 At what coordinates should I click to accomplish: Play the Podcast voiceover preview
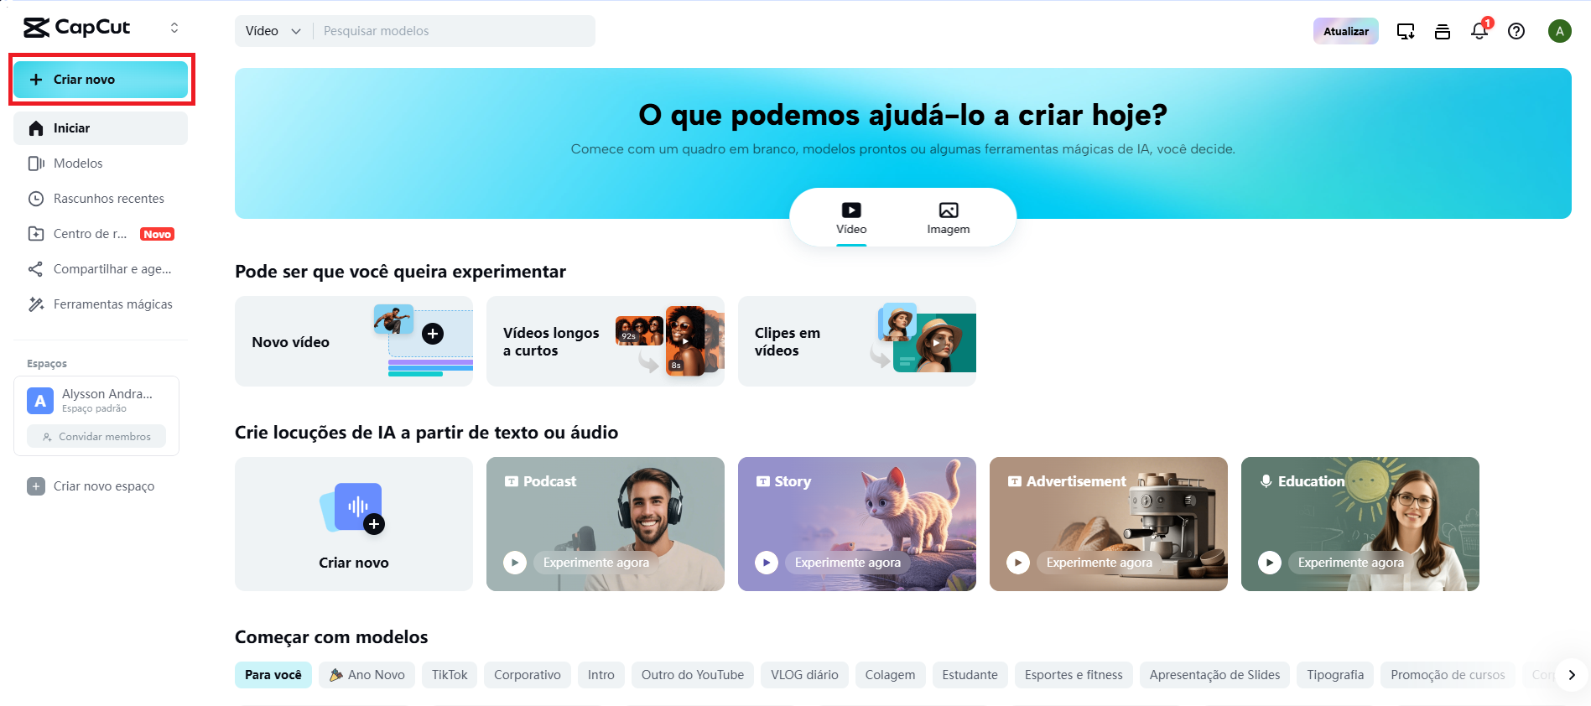[x=515, y=563]
